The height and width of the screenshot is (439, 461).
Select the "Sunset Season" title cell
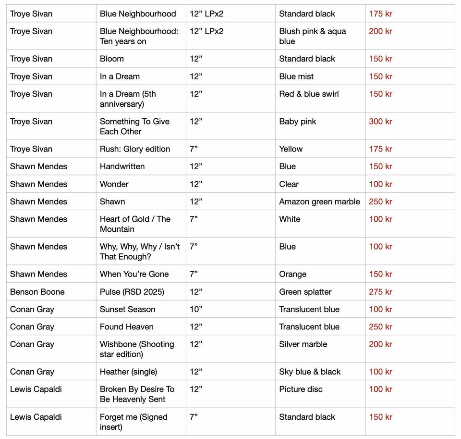click(127, 309)
